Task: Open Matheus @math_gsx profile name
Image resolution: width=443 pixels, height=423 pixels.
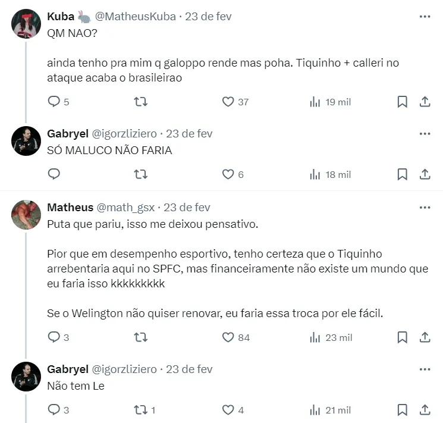Action: click(x=70, y=208)
